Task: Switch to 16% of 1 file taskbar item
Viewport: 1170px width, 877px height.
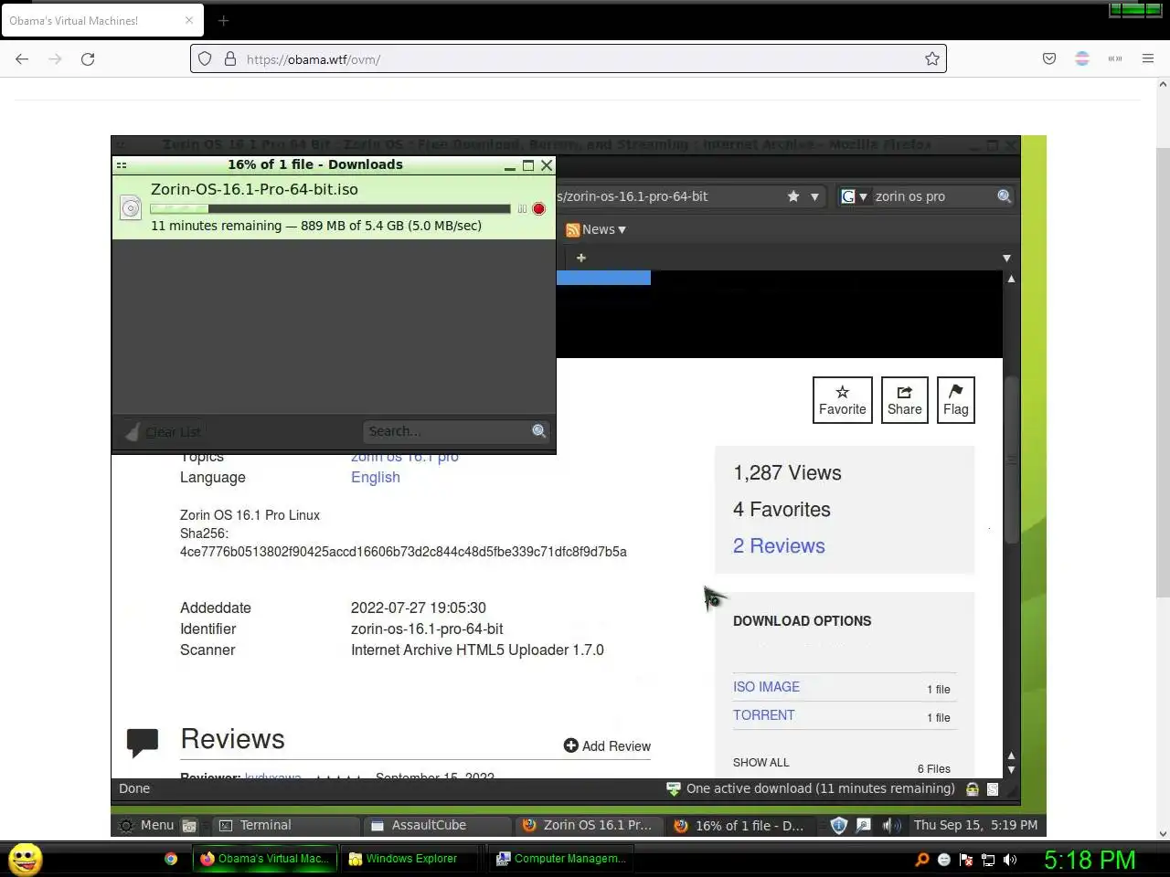Action: (x=740, y=825)
